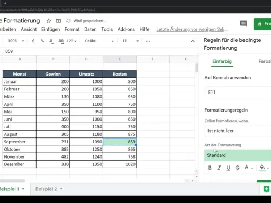Viewport: 271px width, 203px height.
Task: Select the 482 Gewinn cell
Action: [53, 156]
